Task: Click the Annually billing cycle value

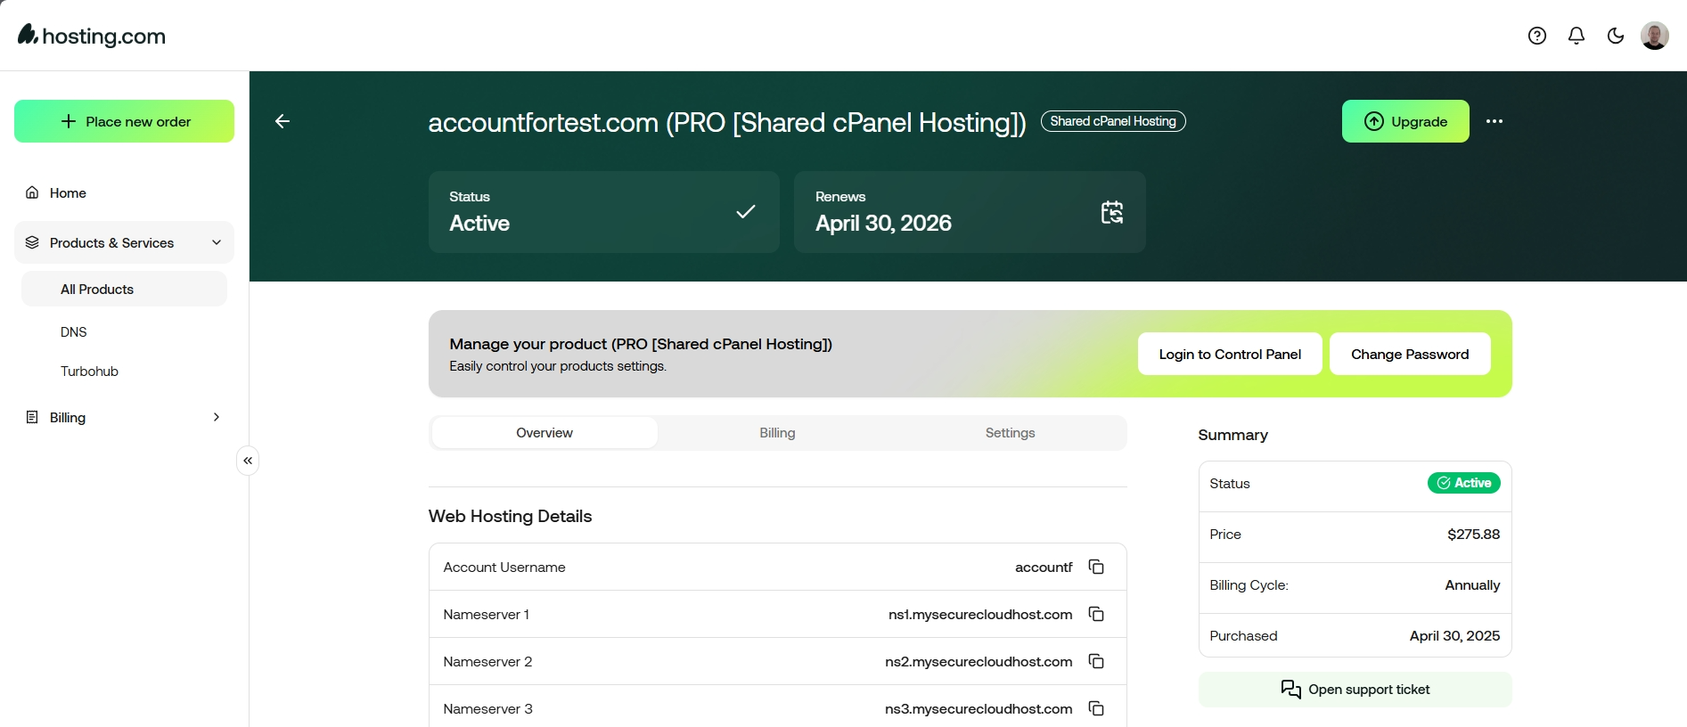Action: (1472, 585)
